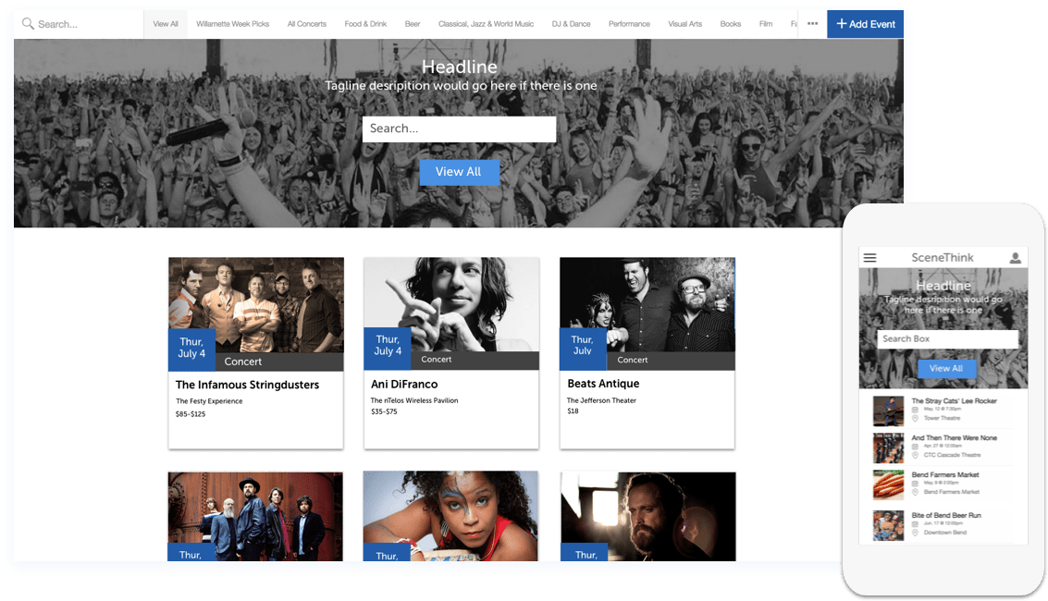Click the mobile Search Box field
Image resolution: width=1048 pixels, height=601 pixels.
(x=948, y=338)
